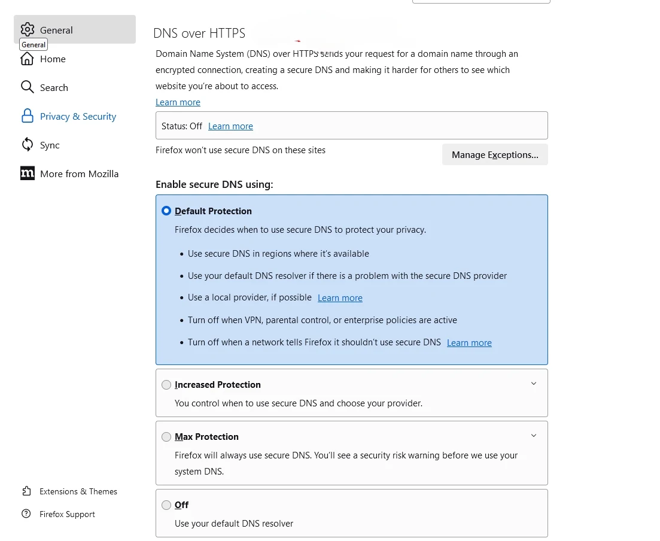The width and height of the screenshot is (660, 541).
Task: Select the Increased Protection radio button
Action: 166,385
